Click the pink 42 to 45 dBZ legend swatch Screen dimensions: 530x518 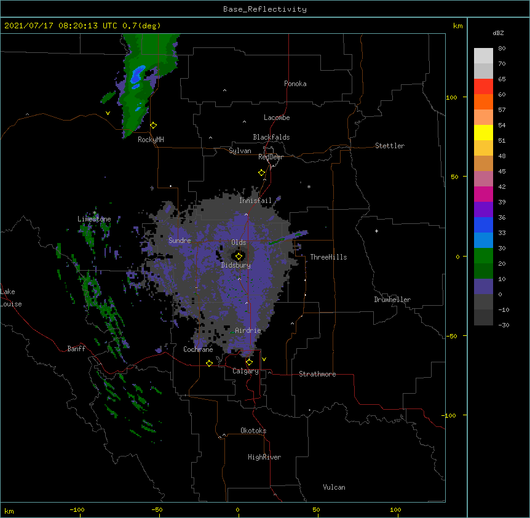coord(483,179)
